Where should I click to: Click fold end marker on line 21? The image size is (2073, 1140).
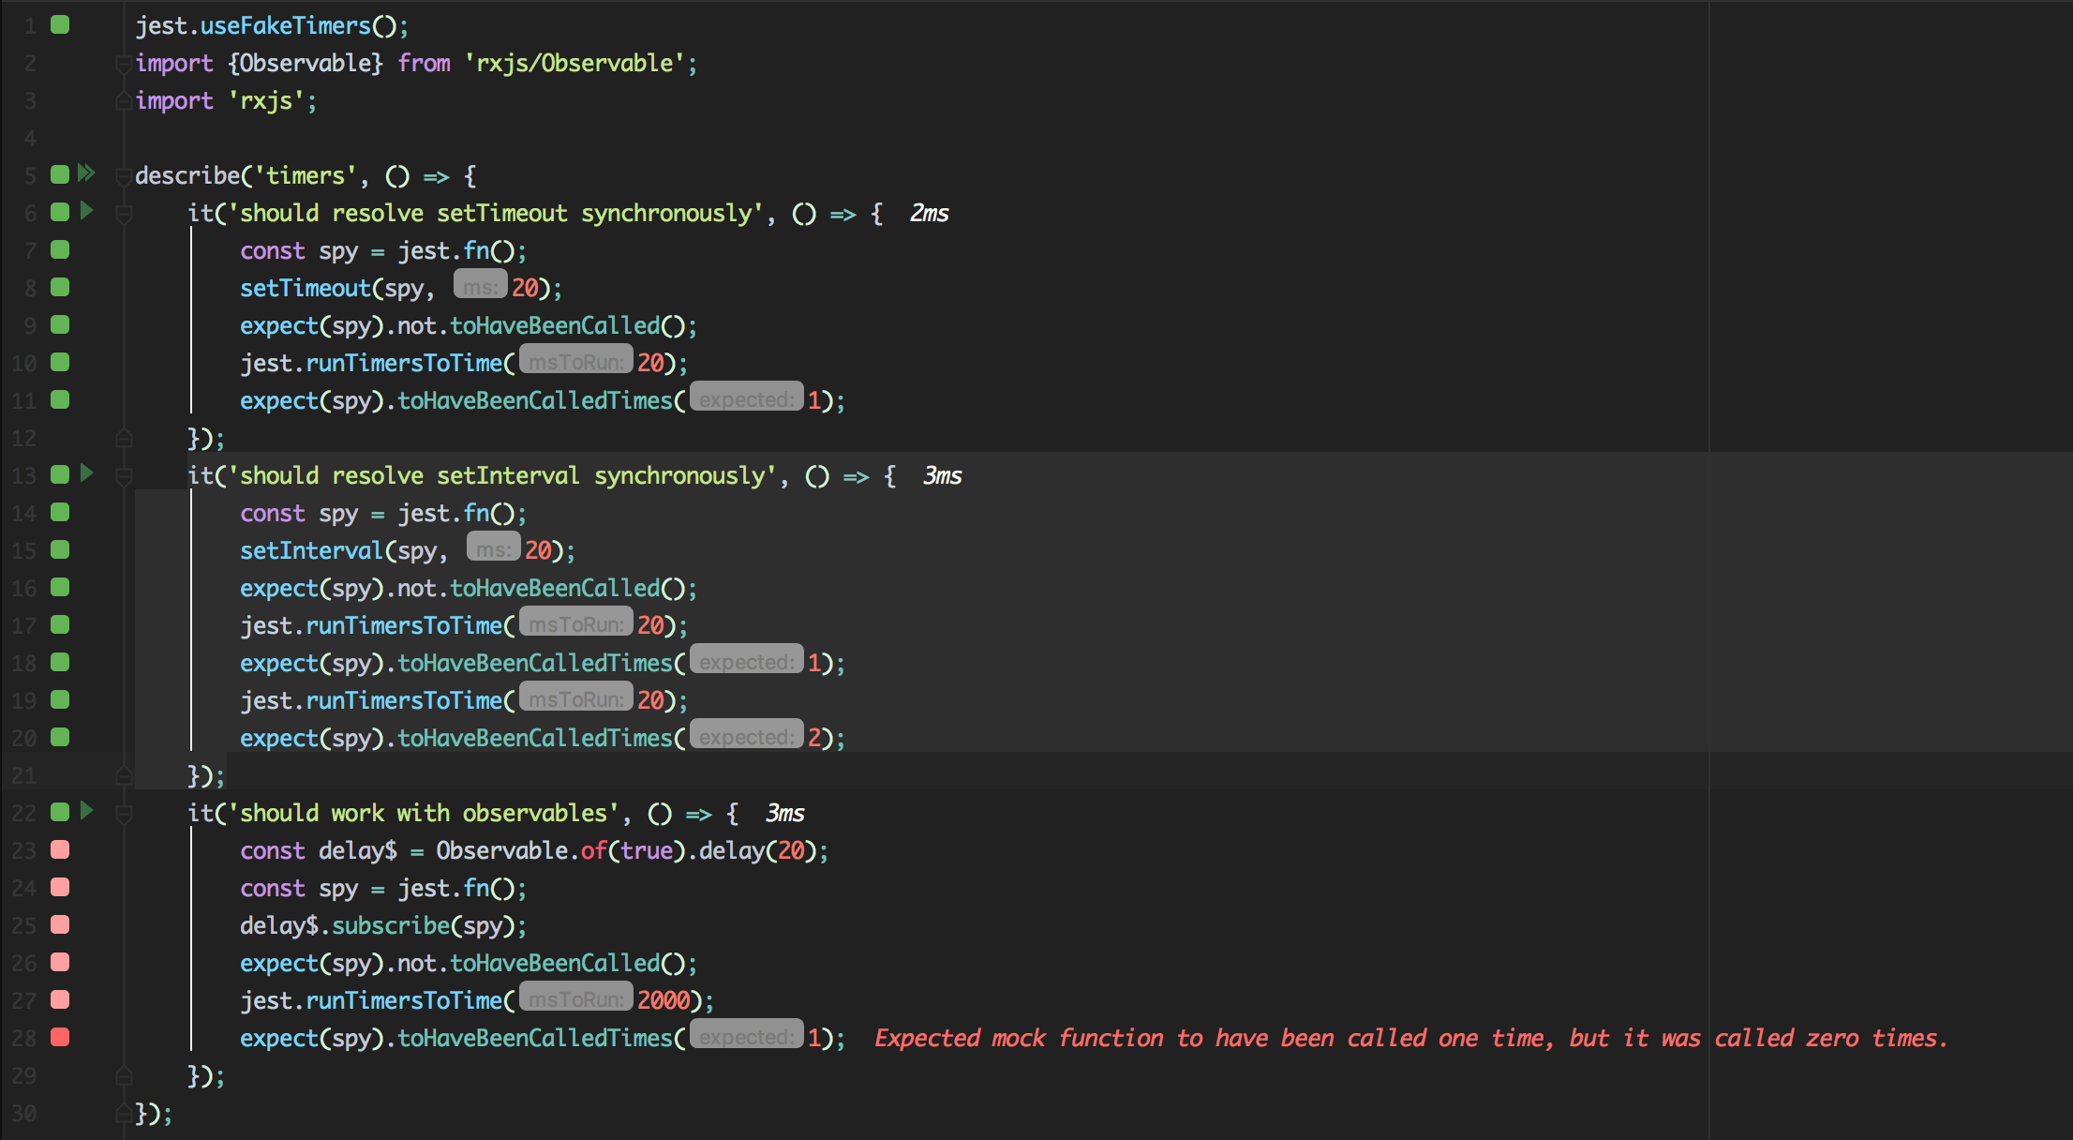[123, 775]
